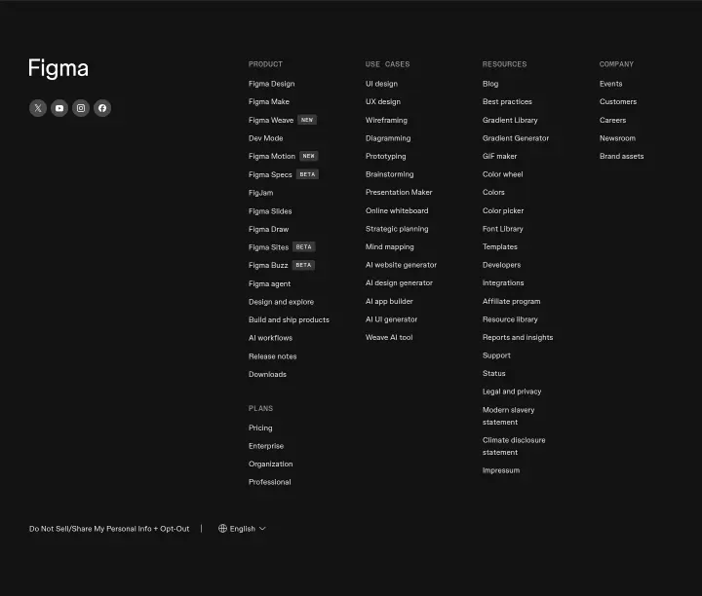This screenshot has width=702, height=596.
Task: Open the Professional plan link
Action: [269, 482]
